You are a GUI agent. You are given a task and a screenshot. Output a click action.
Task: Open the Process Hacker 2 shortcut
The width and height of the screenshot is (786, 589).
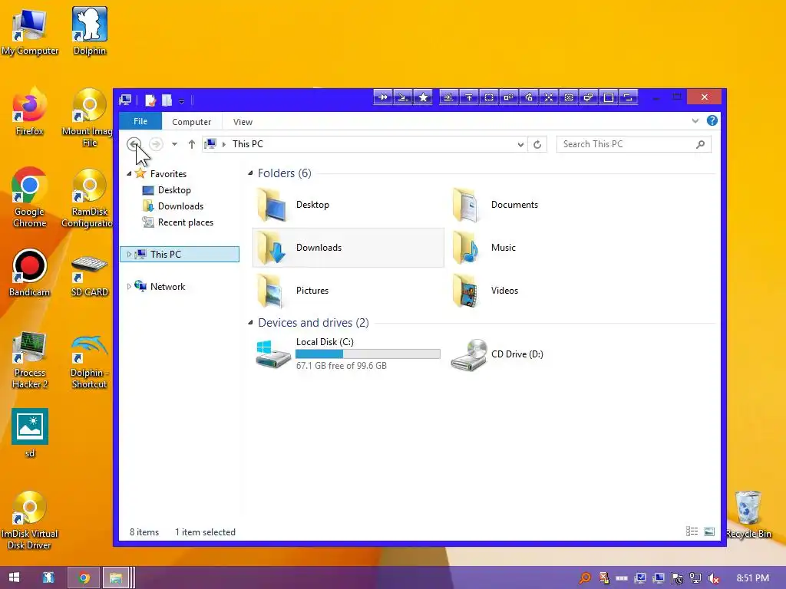click(30, 359)
